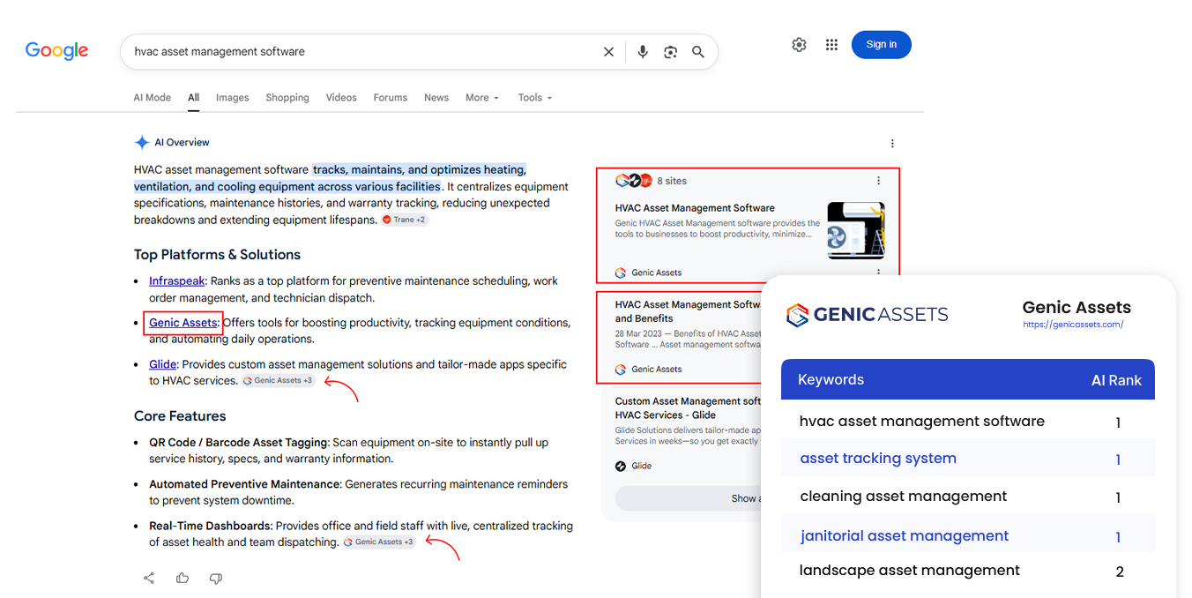
Task: Click 'janitorial asset management' keyword row
Action: [968, 534]
